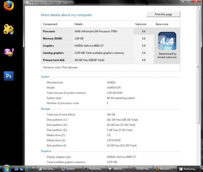Click the Windows Start orb
The height and width of the screenshot is (172, 203).
(6, 168)
